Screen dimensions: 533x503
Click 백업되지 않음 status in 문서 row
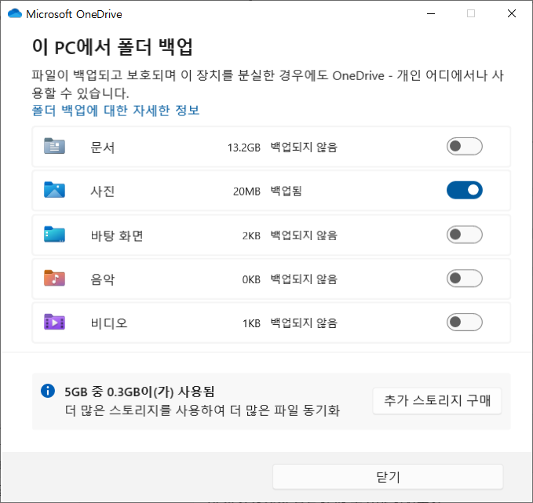pos(304,148)
